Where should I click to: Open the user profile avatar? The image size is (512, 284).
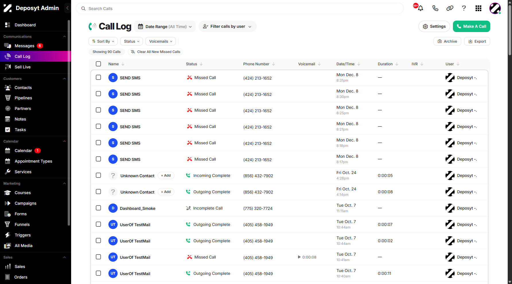[x=495, y=8]
